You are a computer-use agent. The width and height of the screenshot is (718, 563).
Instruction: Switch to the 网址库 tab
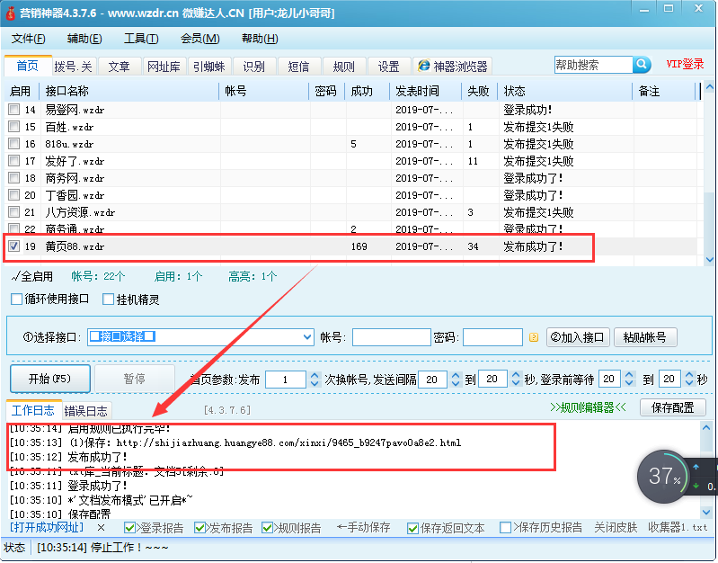(164, 67)
